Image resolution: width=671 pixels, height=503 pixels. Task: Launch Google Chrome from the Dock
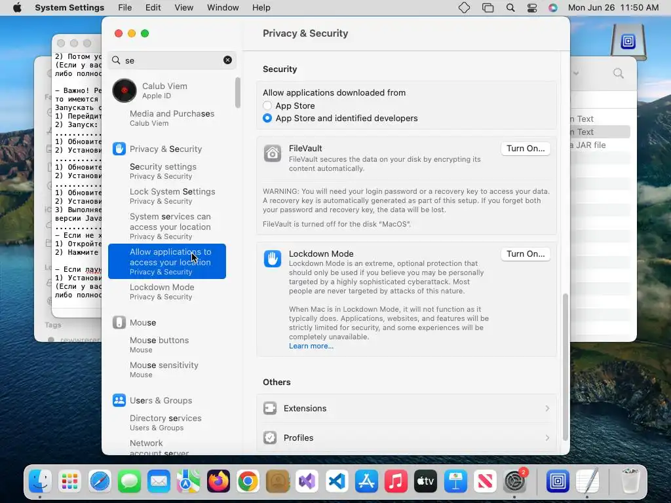(x=248, y=481)
